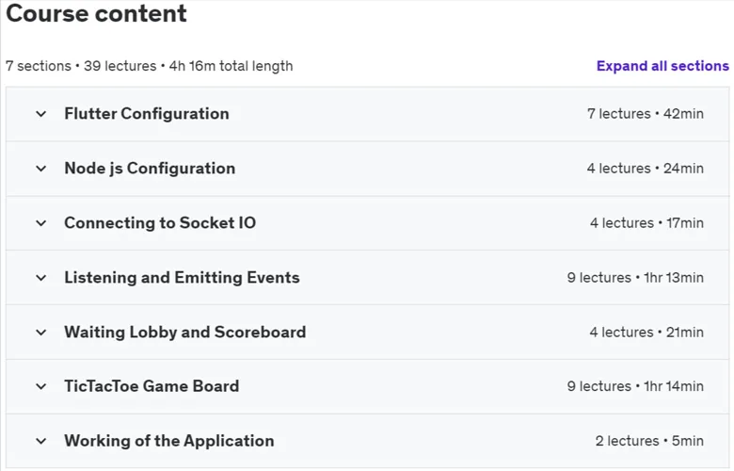Select the Connecting to Socket IO title
The height and width of the screenshot is (471, 734).
click(160, 223)
